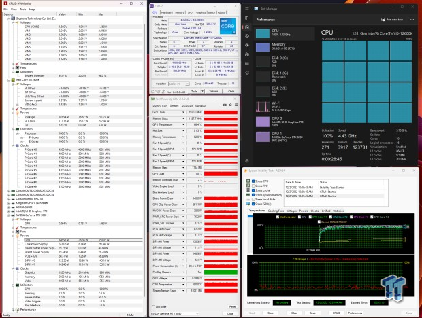Viewport: 422px width, 318px height.
Task: Click PerfCap Reason green bar in GPU-Z
Action: (x=221, y=272)
